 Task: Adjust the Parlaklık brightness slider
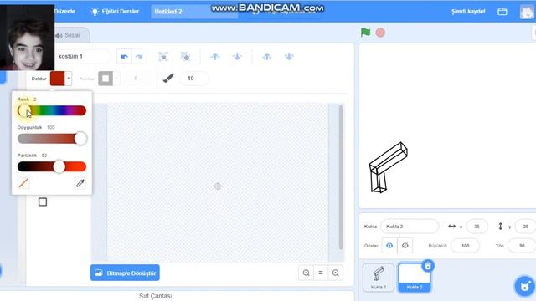pos(52,166)
